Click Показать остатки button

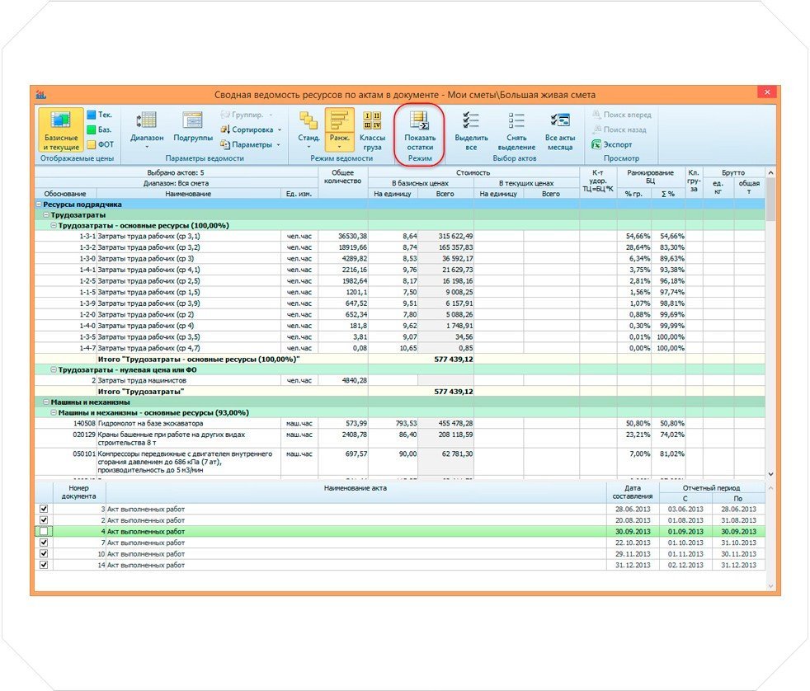click(x=420, y=131)
